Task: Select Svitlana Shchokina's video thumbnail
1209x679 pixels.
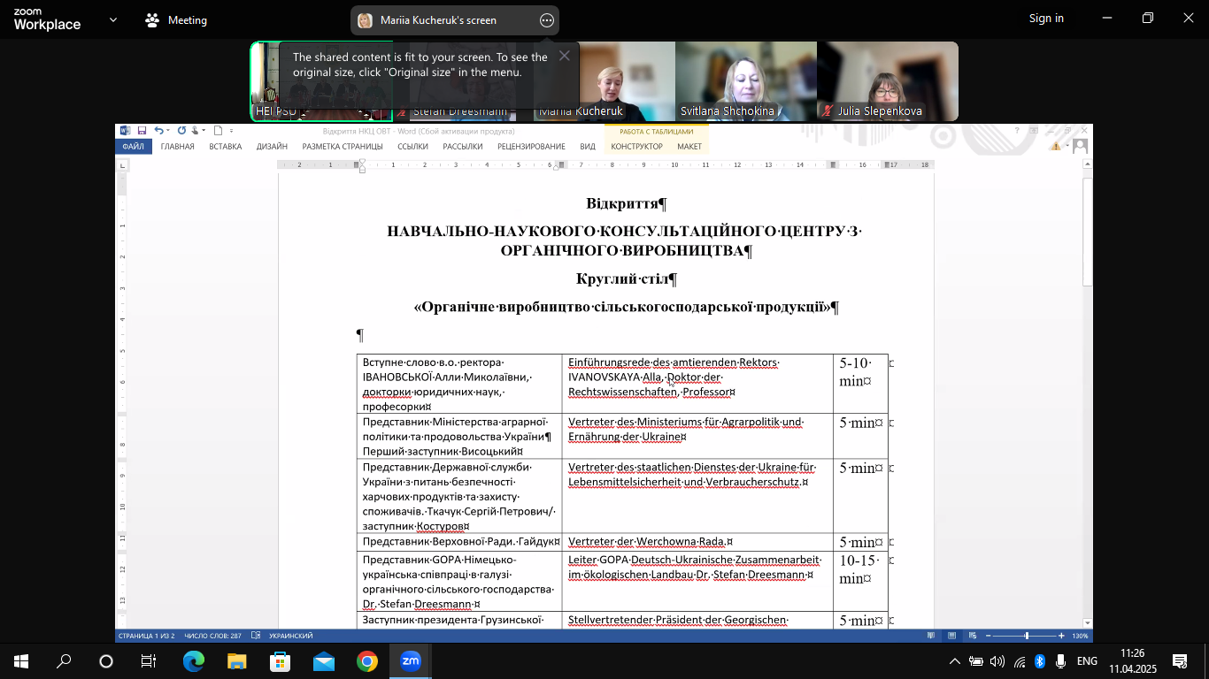Action: pos(745,81)
